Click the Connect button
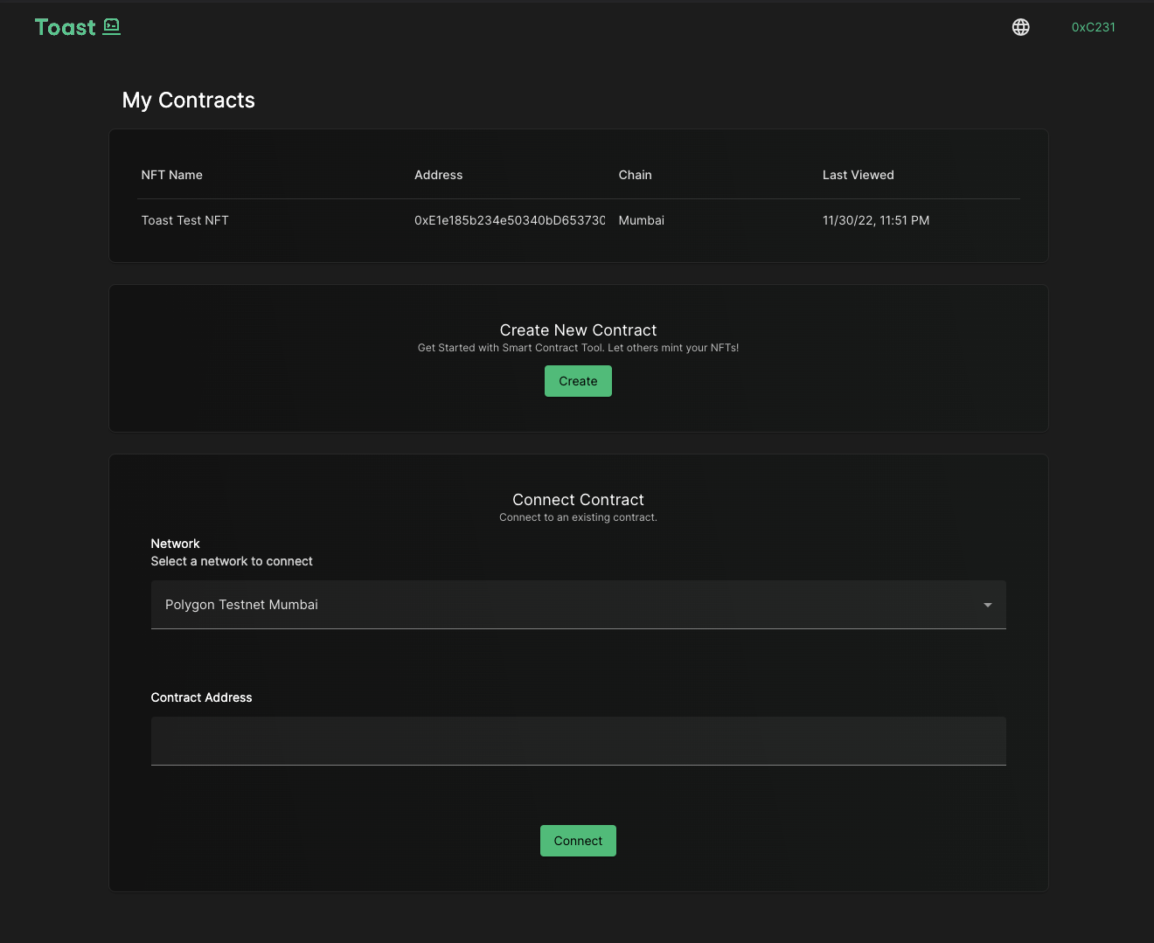This screenshot has width=1154, height=943. 578,841
